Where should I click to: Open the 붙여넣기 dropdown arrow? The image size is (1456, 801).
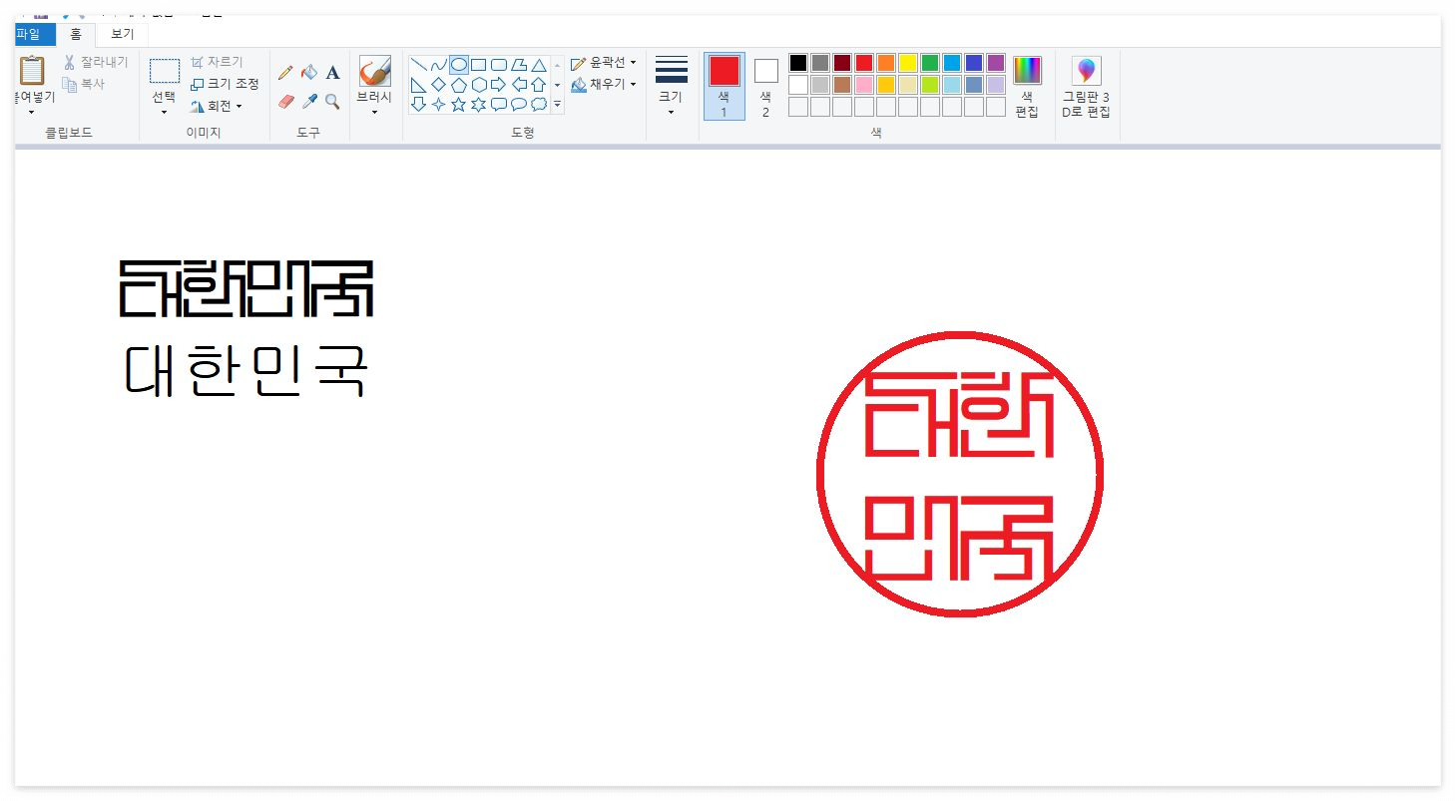(32, 112)
